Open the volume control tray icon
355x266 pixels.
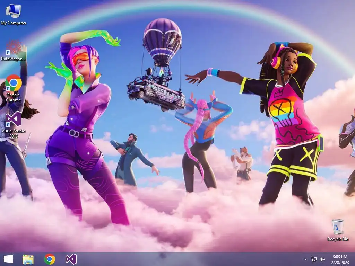[322, 259]
